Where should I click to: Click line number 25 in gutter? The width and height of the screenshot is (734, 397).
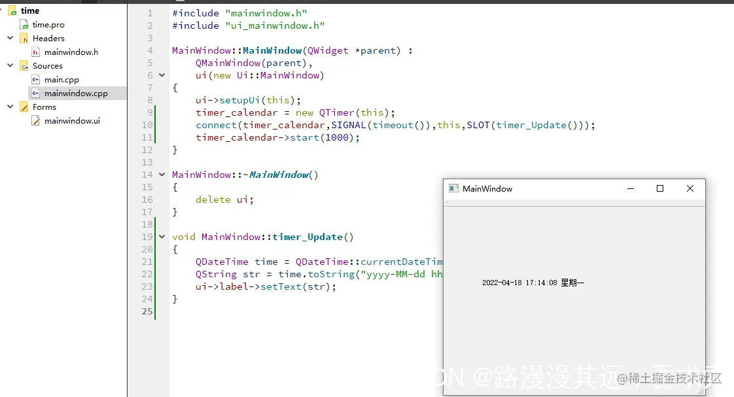click(147, 311)
